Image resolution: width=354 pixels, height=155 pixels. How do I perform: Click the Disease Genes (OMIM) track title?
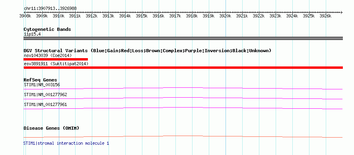coord(51,128)
